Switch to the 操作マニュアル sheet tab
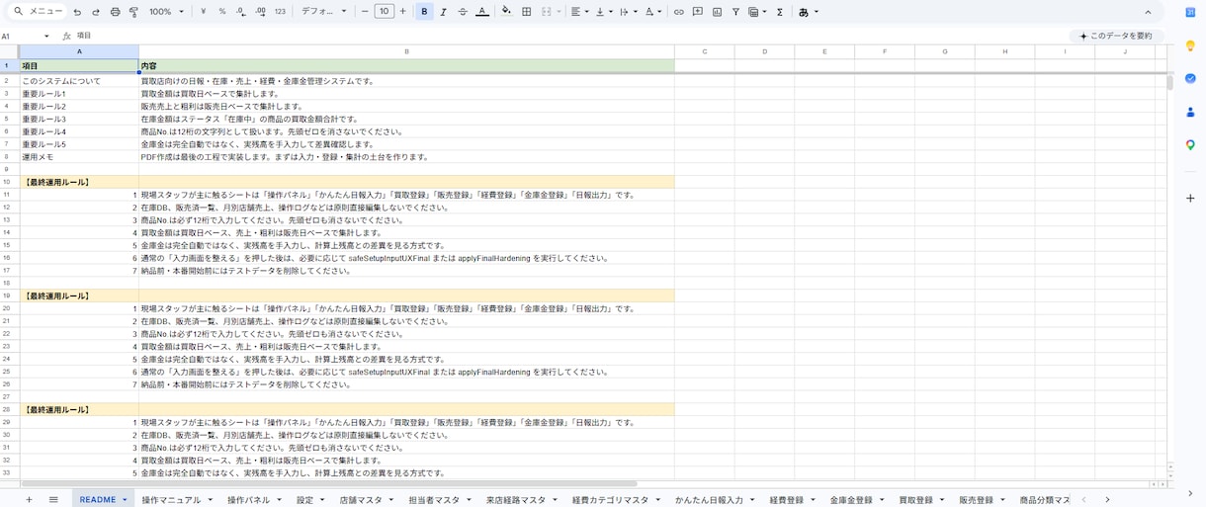 pyautogui.click(x=171, y=500)
